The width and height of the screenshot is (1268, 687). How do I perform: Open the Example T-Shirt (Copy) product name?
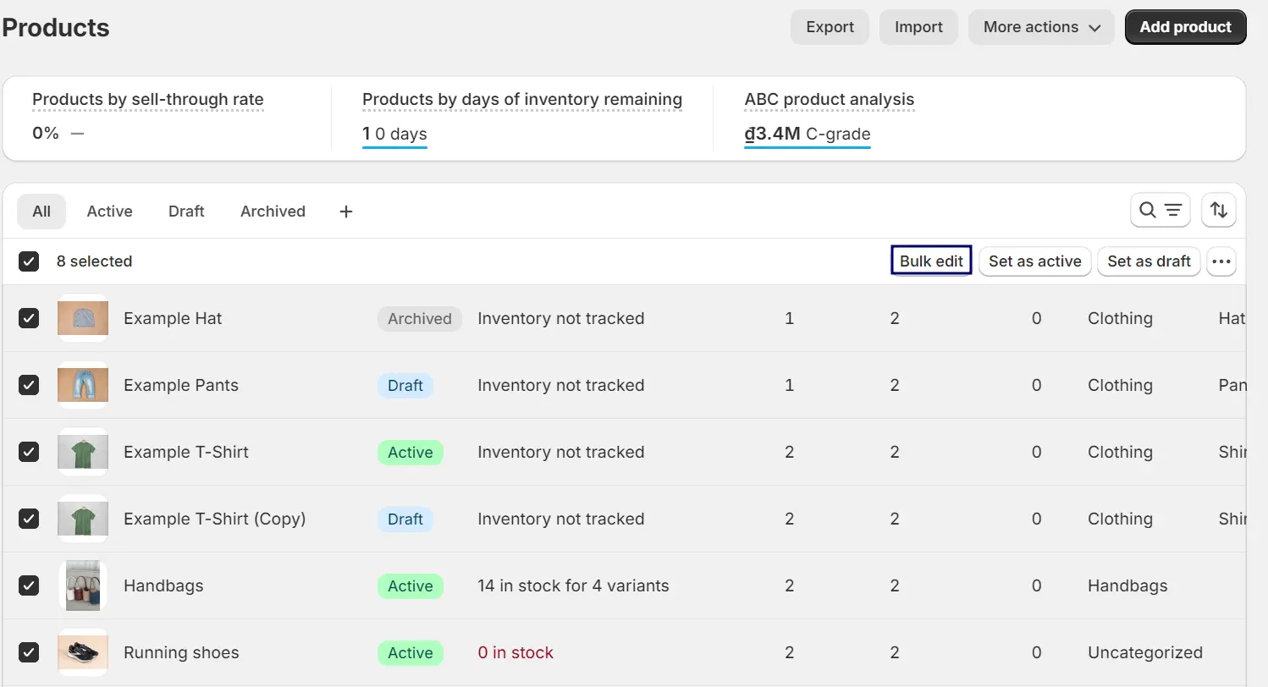[215, 519]
